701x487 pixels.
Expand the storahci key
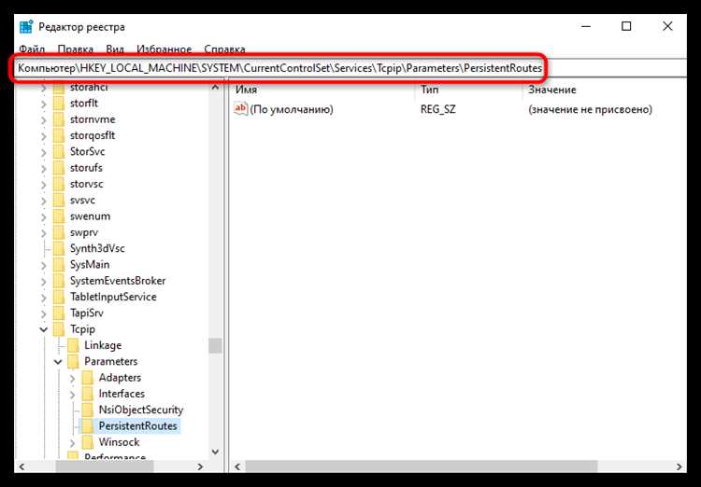point(43,88)
